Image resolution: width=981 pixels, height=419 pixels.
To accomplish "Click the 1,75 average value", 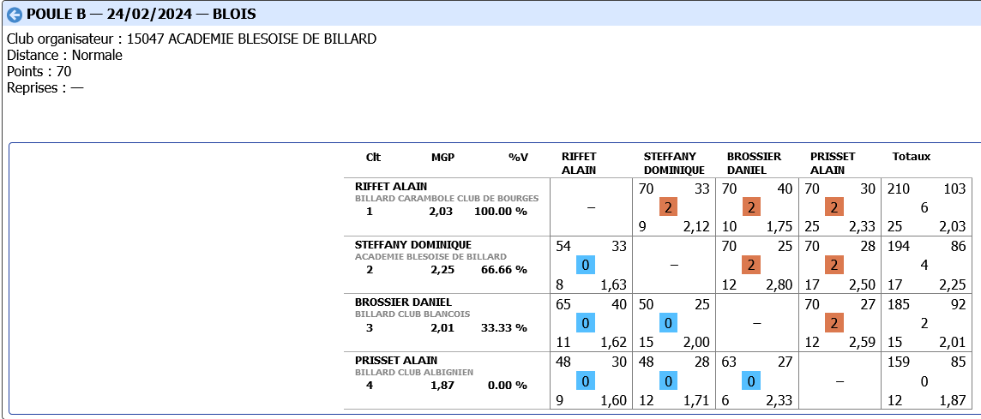I will coord(779,227).
